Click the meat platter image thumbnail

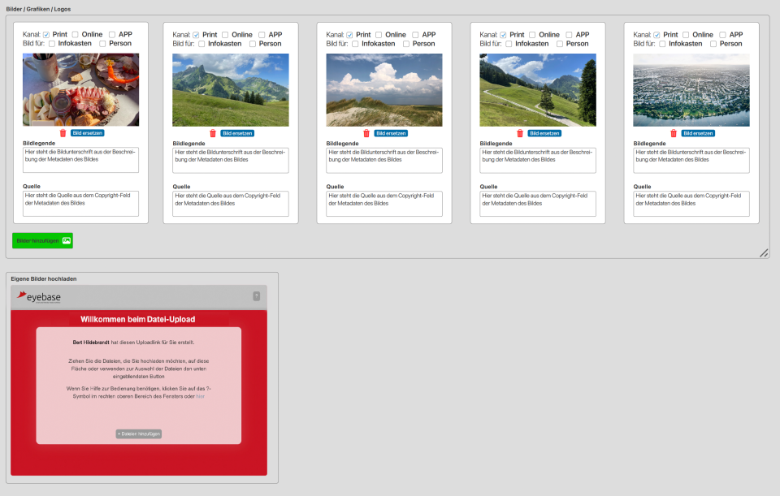pyautogui.click(x=80, y=89)
